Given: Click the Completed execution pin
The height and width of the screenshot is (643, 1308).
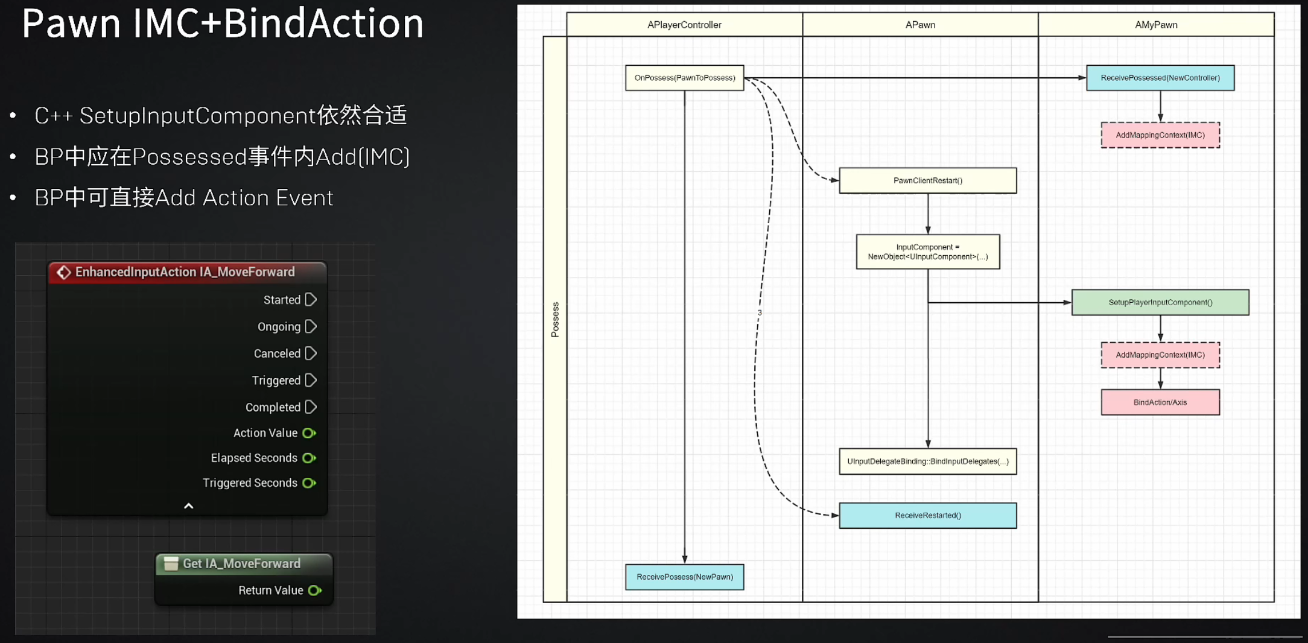Looking at the screenshot, I should [x=311, y=407].
